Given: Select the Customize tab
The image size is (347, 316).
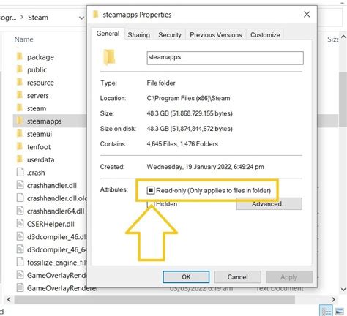Looking at the screenshot, I should (x=265, y=35).
